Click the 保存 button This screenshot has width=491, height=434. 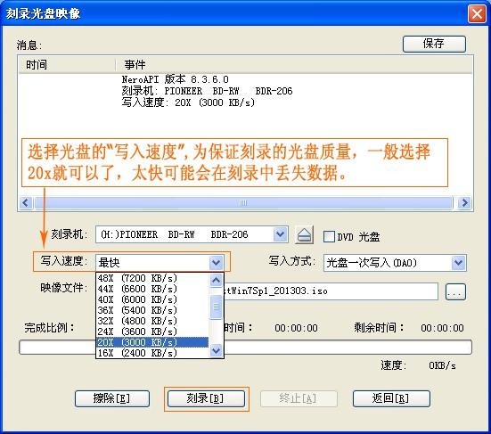(434, 44)
